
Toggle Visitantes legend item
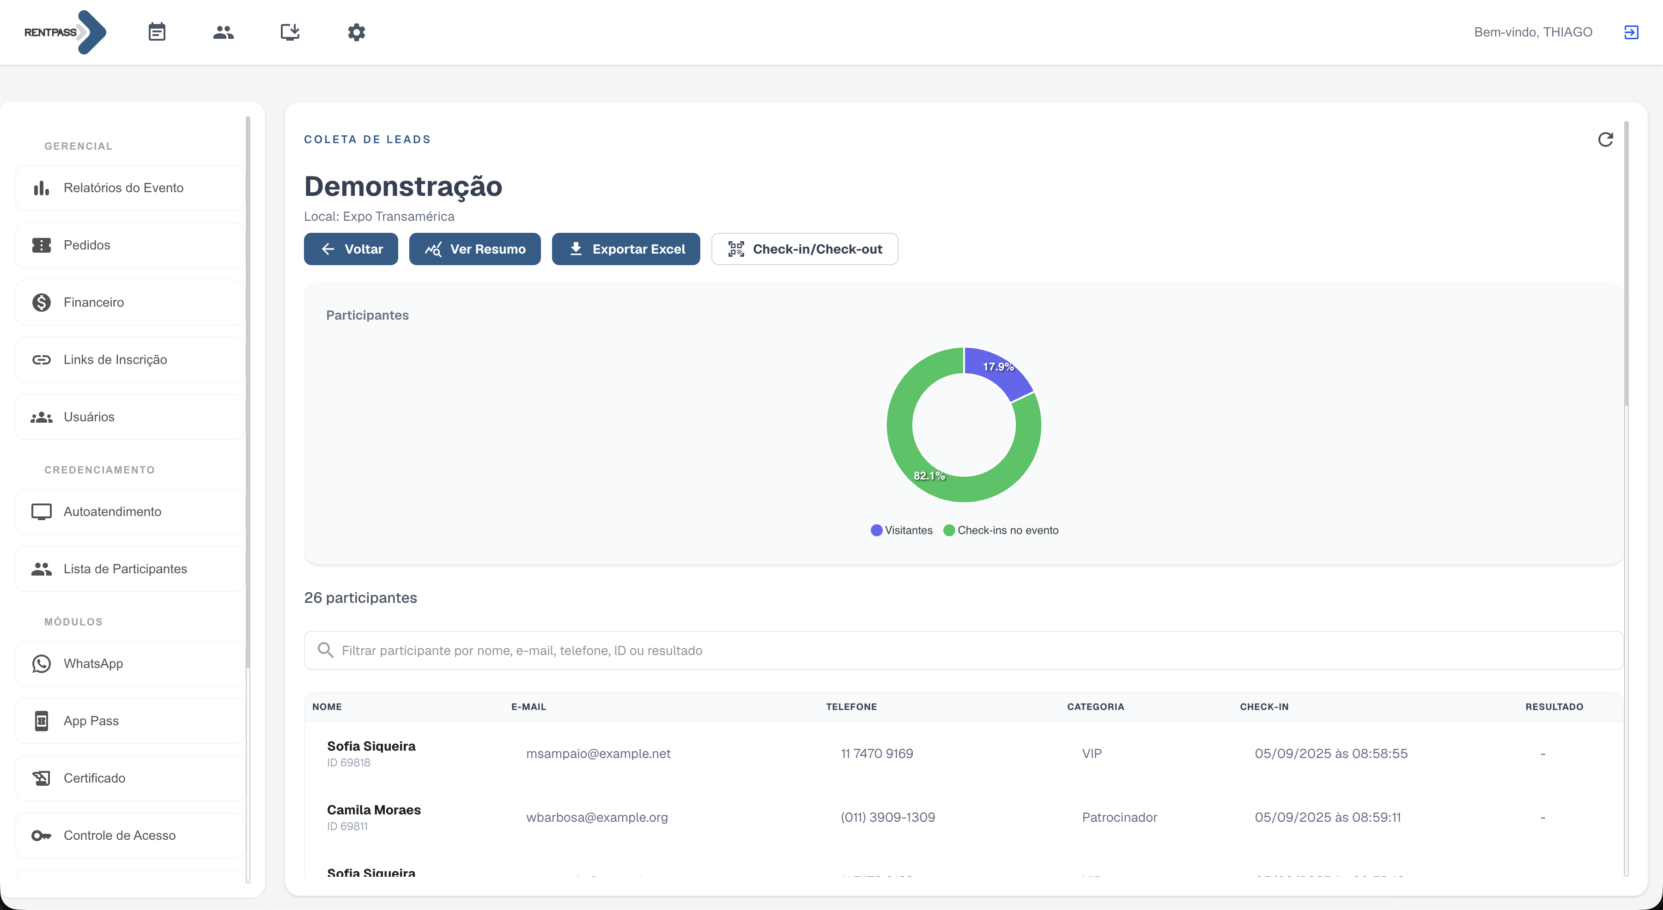click(x=901, y=530)
